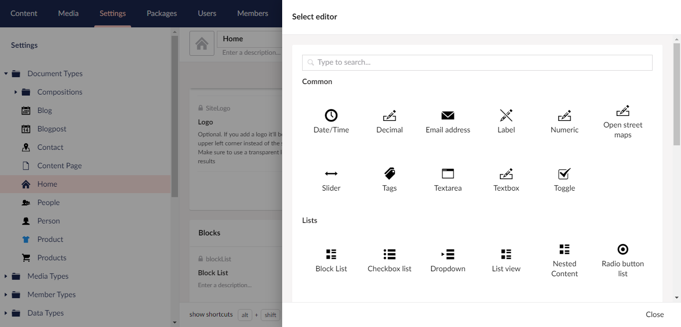Open the Blogpost document type
This screenshot has width=681, height=327.
(52, 129)
